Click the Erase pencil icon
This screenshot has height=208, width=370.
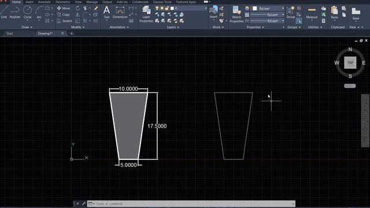pos(95,8)
